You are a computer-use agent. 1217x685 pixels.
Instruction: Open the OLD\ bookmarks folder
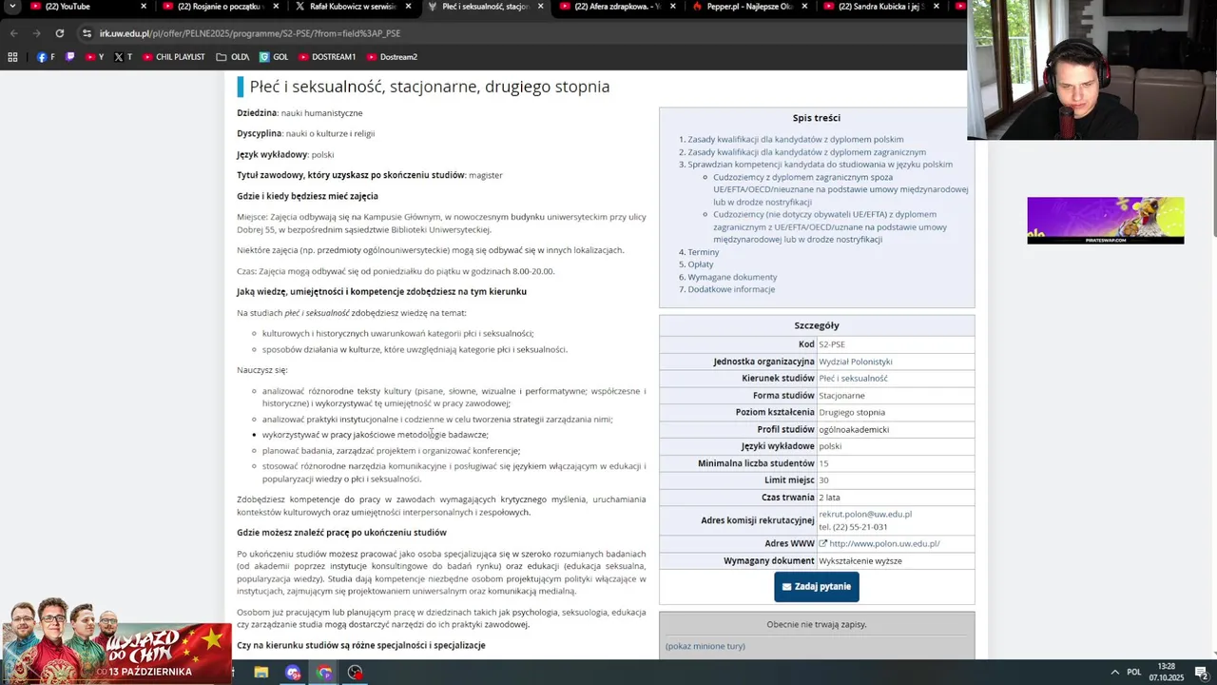point(233,57)
